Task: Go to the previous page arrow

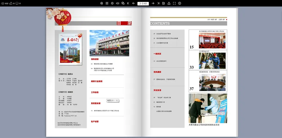Action: tap(134, 3)
